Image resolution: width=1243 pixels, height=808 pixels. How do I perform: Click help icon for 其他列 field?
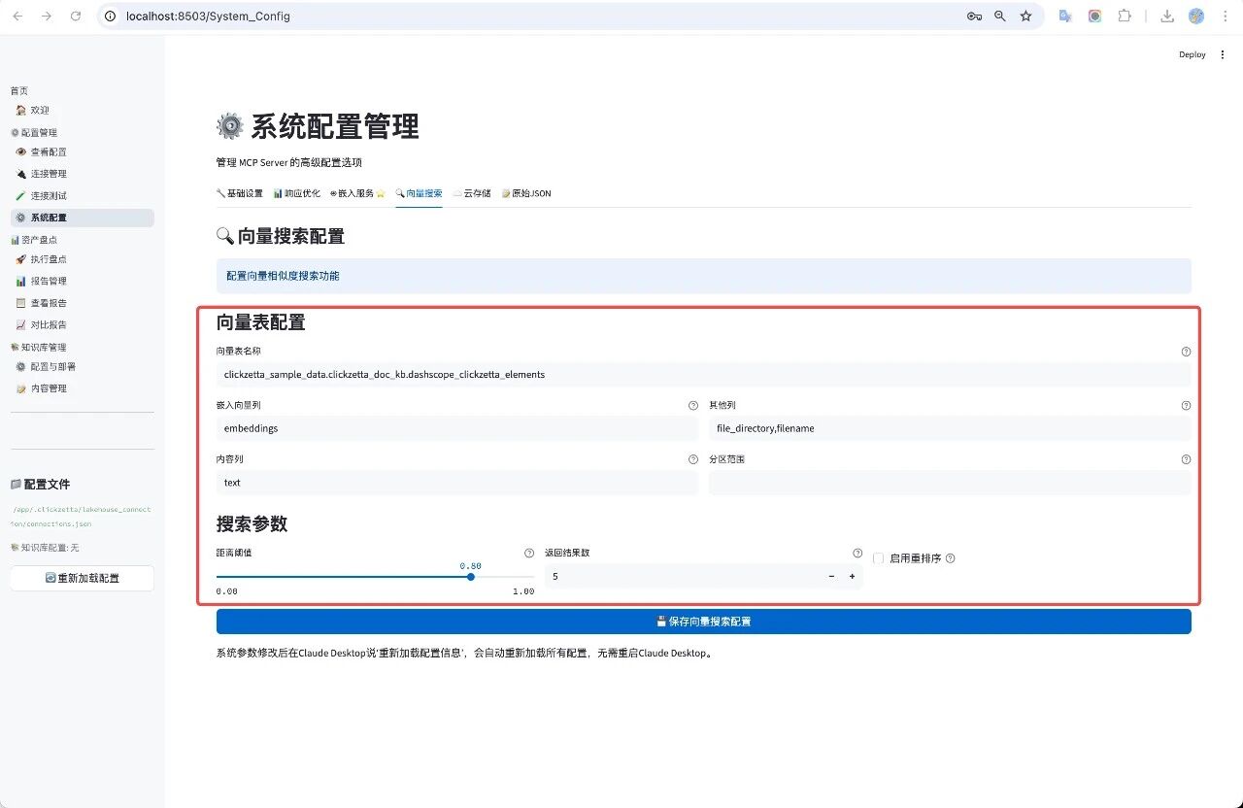tap(1186, 406)
